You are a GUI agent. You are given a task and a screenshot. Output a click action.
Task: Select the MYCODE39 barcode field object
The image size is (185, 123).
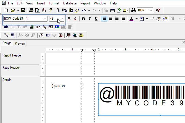point(142,99)
